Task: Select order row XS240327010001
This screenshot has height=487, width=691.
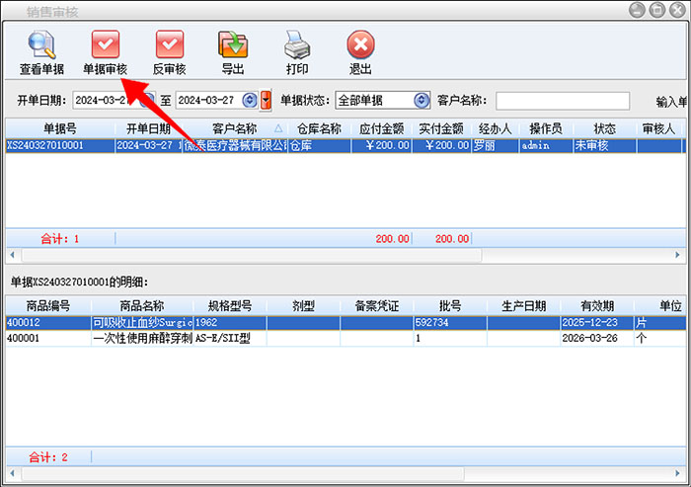Action: coord(59,145)
